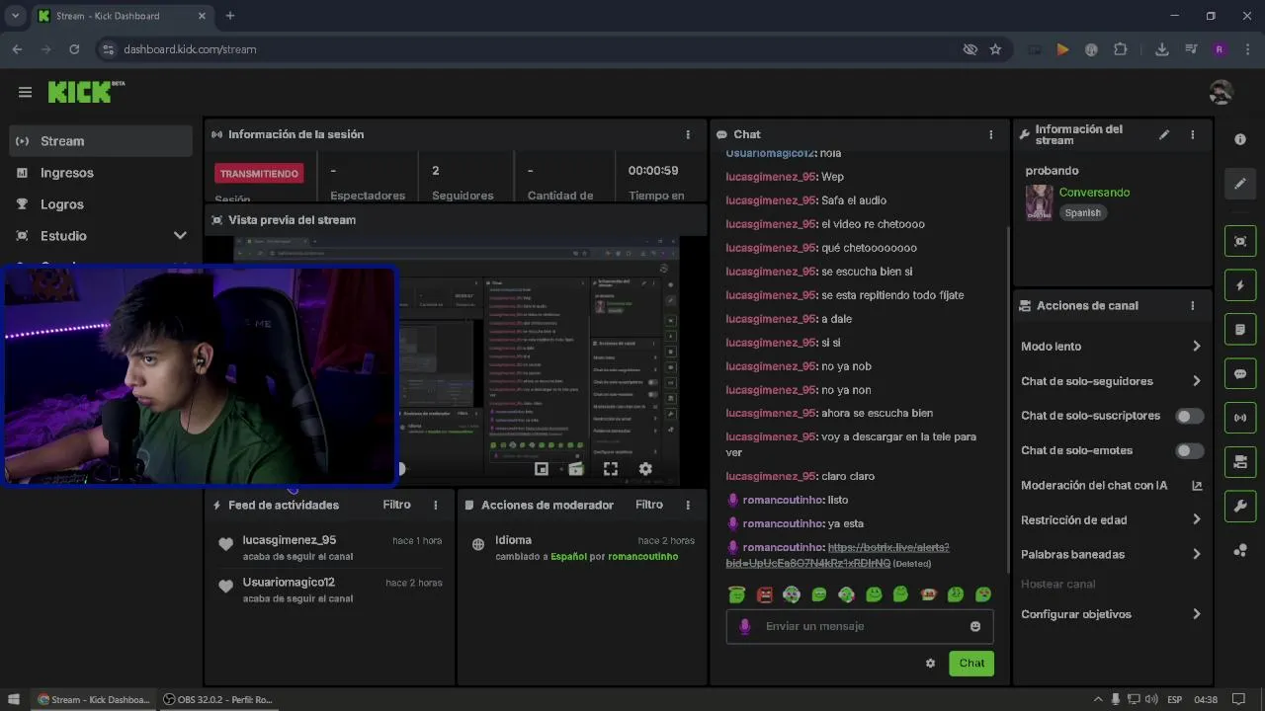Open stream preview settings gear
This screenshot has height=711, width=1265.
[x=645, y=469]
